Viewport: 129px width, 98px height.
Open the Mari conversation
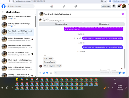tap(17, 61)
